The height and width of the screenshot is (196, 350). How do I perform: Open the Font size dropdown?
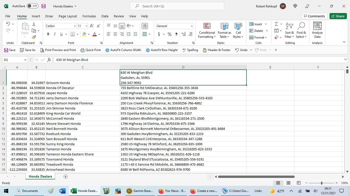pos(86,26)
